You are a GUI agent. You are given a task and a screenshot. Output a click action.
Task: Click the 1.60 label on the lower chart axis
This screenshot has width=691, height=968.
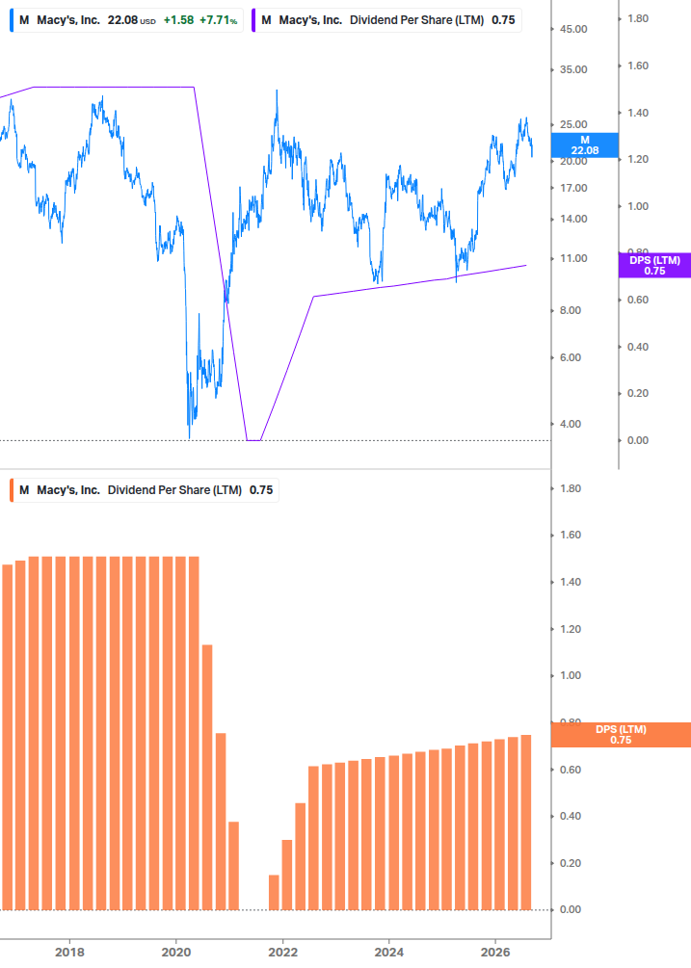point(571,536)
